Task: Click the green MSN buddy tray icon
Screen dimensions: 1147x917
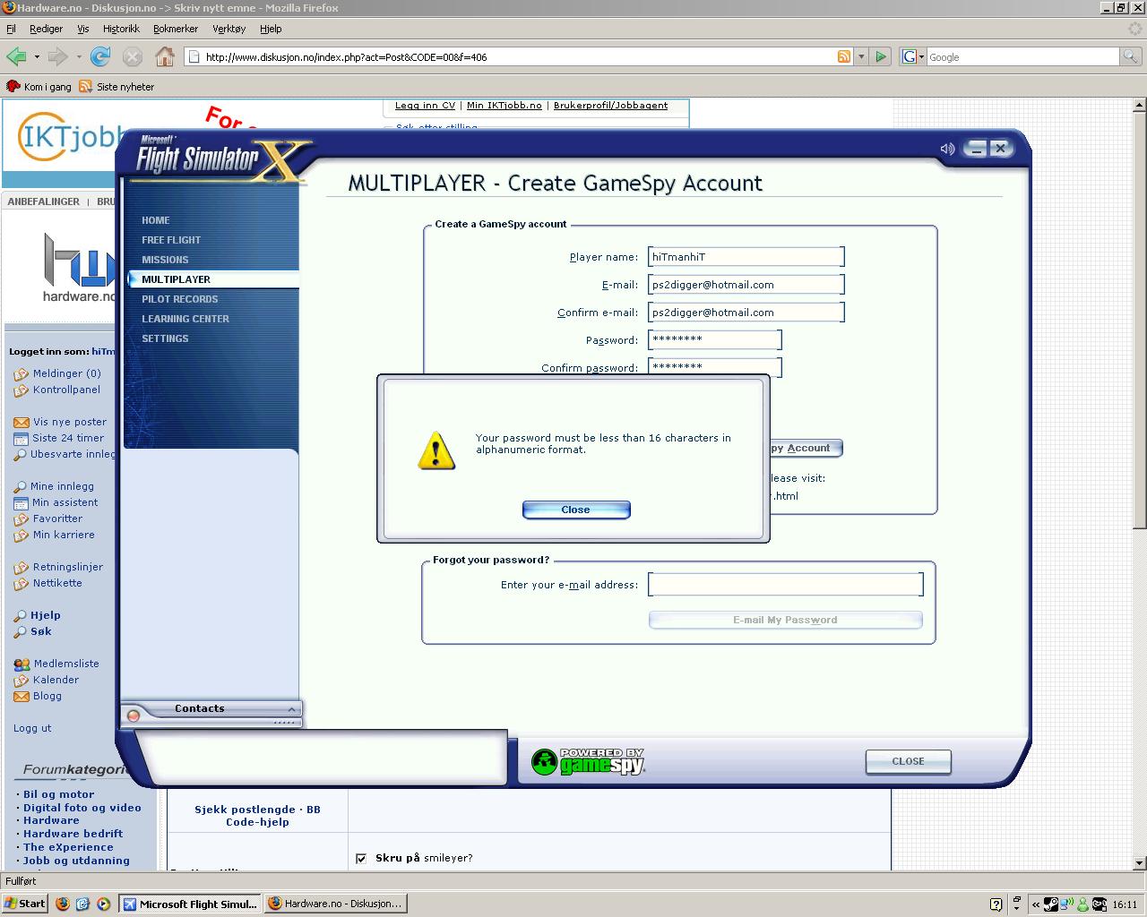Action: 1083,904
